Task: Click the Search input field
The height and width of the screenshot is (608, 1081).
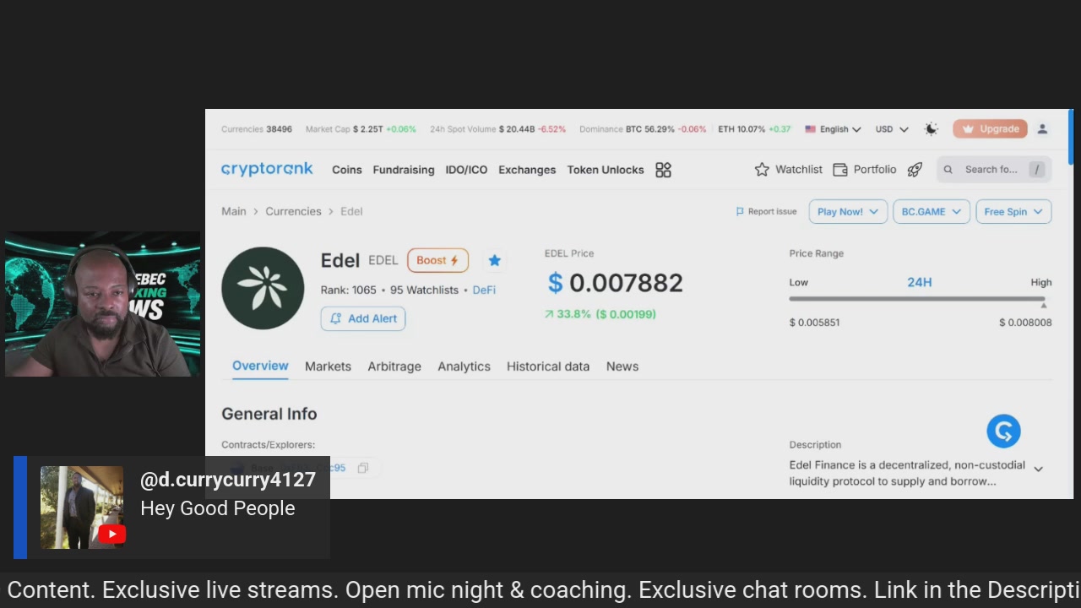Action: pos(994,170)
